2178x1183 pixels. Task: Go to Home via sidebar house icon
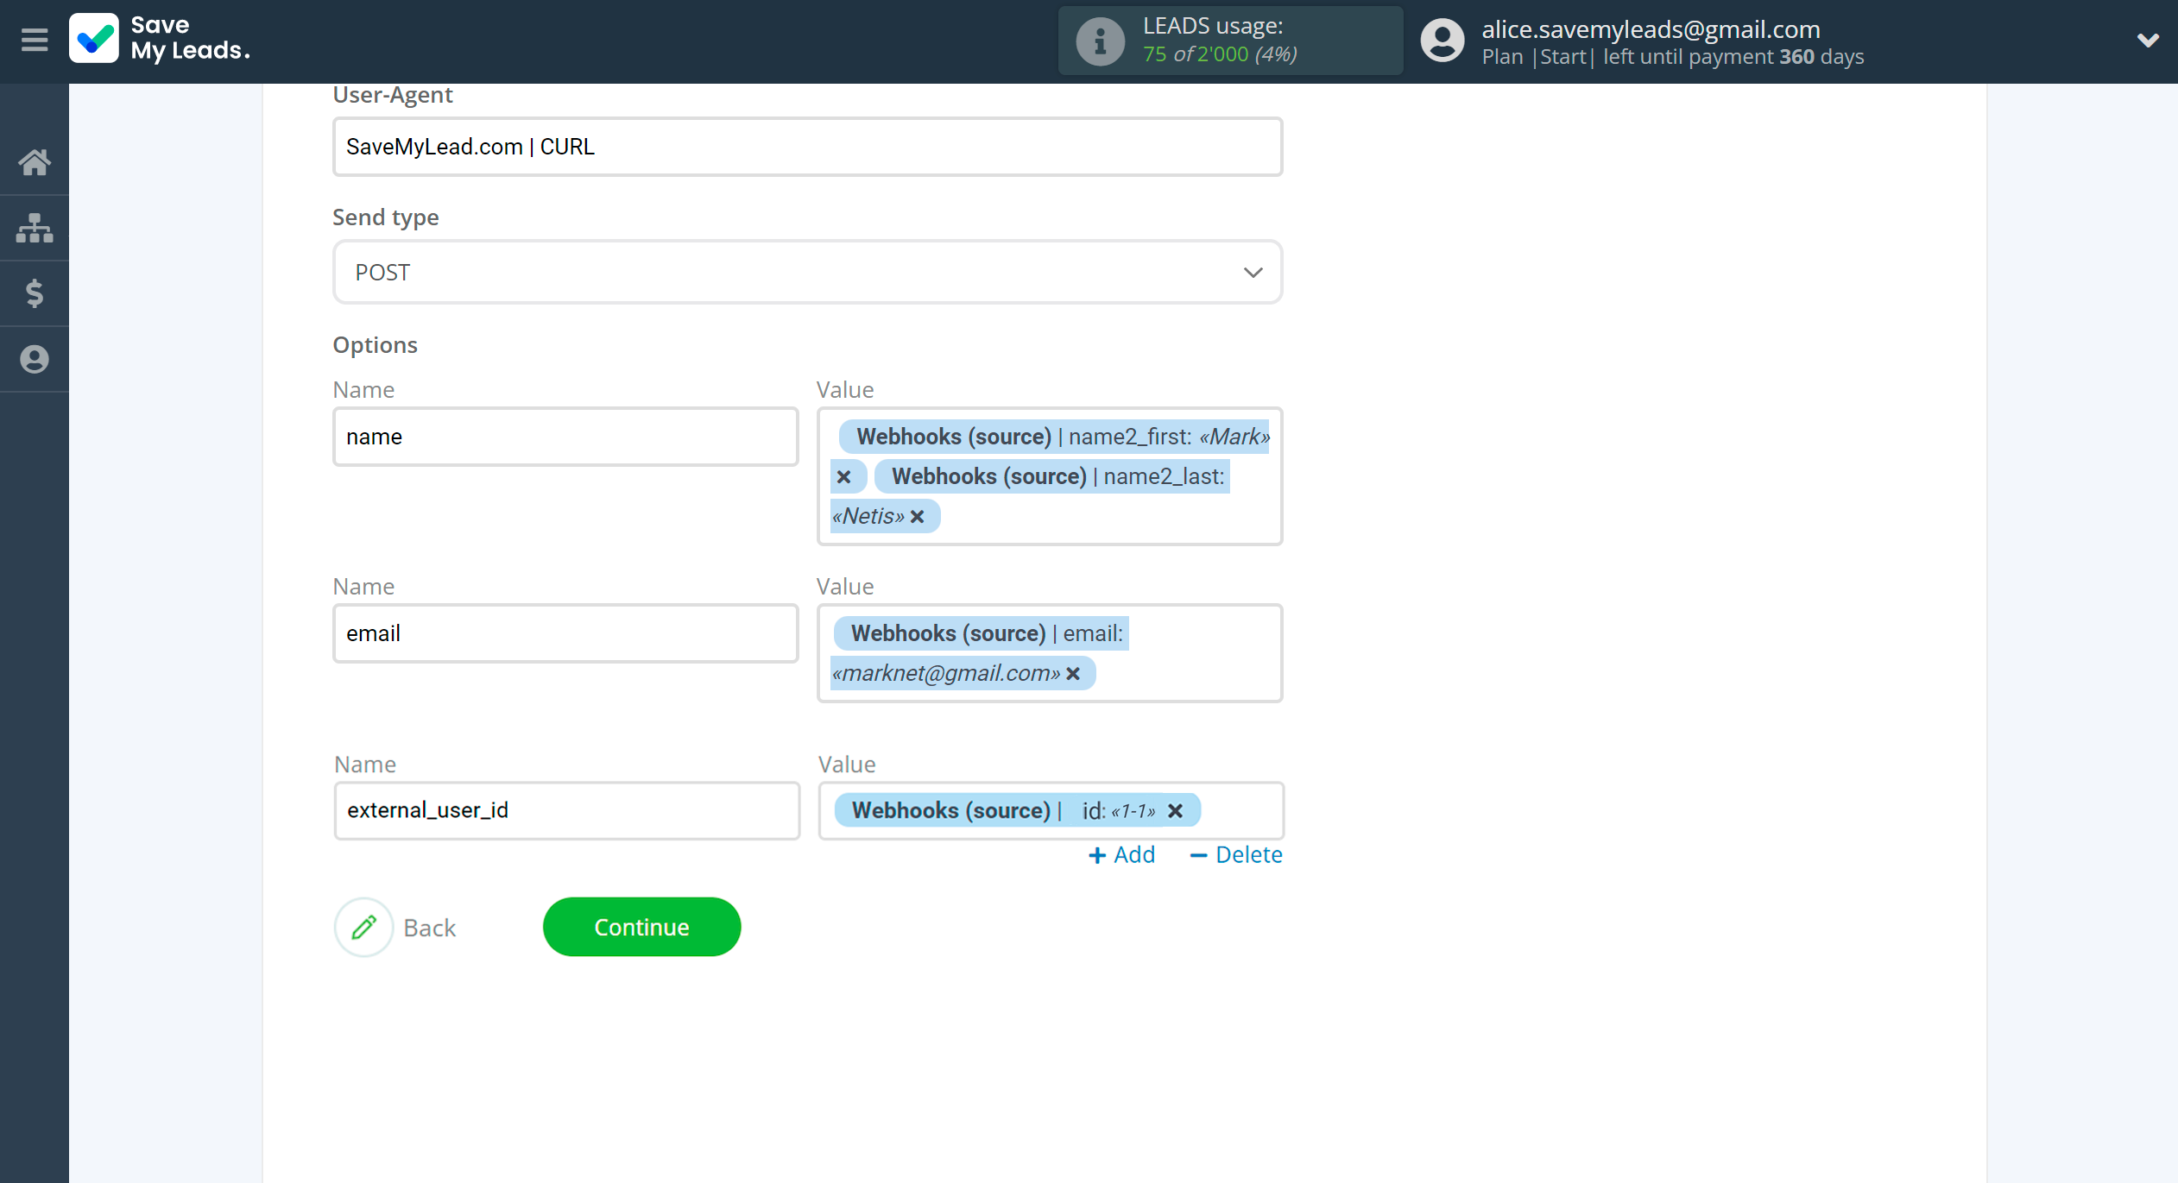[x=35, y=161]
